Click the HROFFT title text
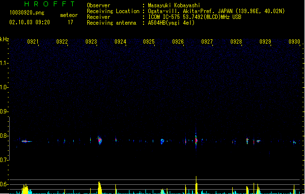Viewport: 305px width, 194px height. point(49,4)
